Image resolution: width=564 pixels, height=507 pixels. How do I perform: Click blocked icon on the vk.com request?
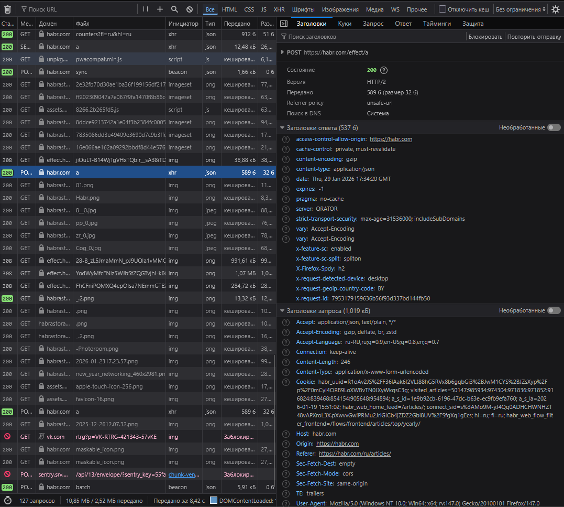(7, 436)
